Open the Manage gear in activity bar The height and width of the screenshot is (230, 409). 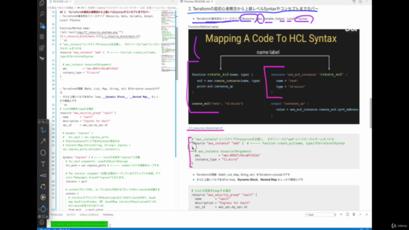pos(42,222)
